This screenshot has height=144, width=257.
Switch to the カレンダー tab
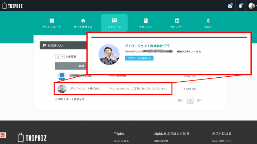coord(177,23)
